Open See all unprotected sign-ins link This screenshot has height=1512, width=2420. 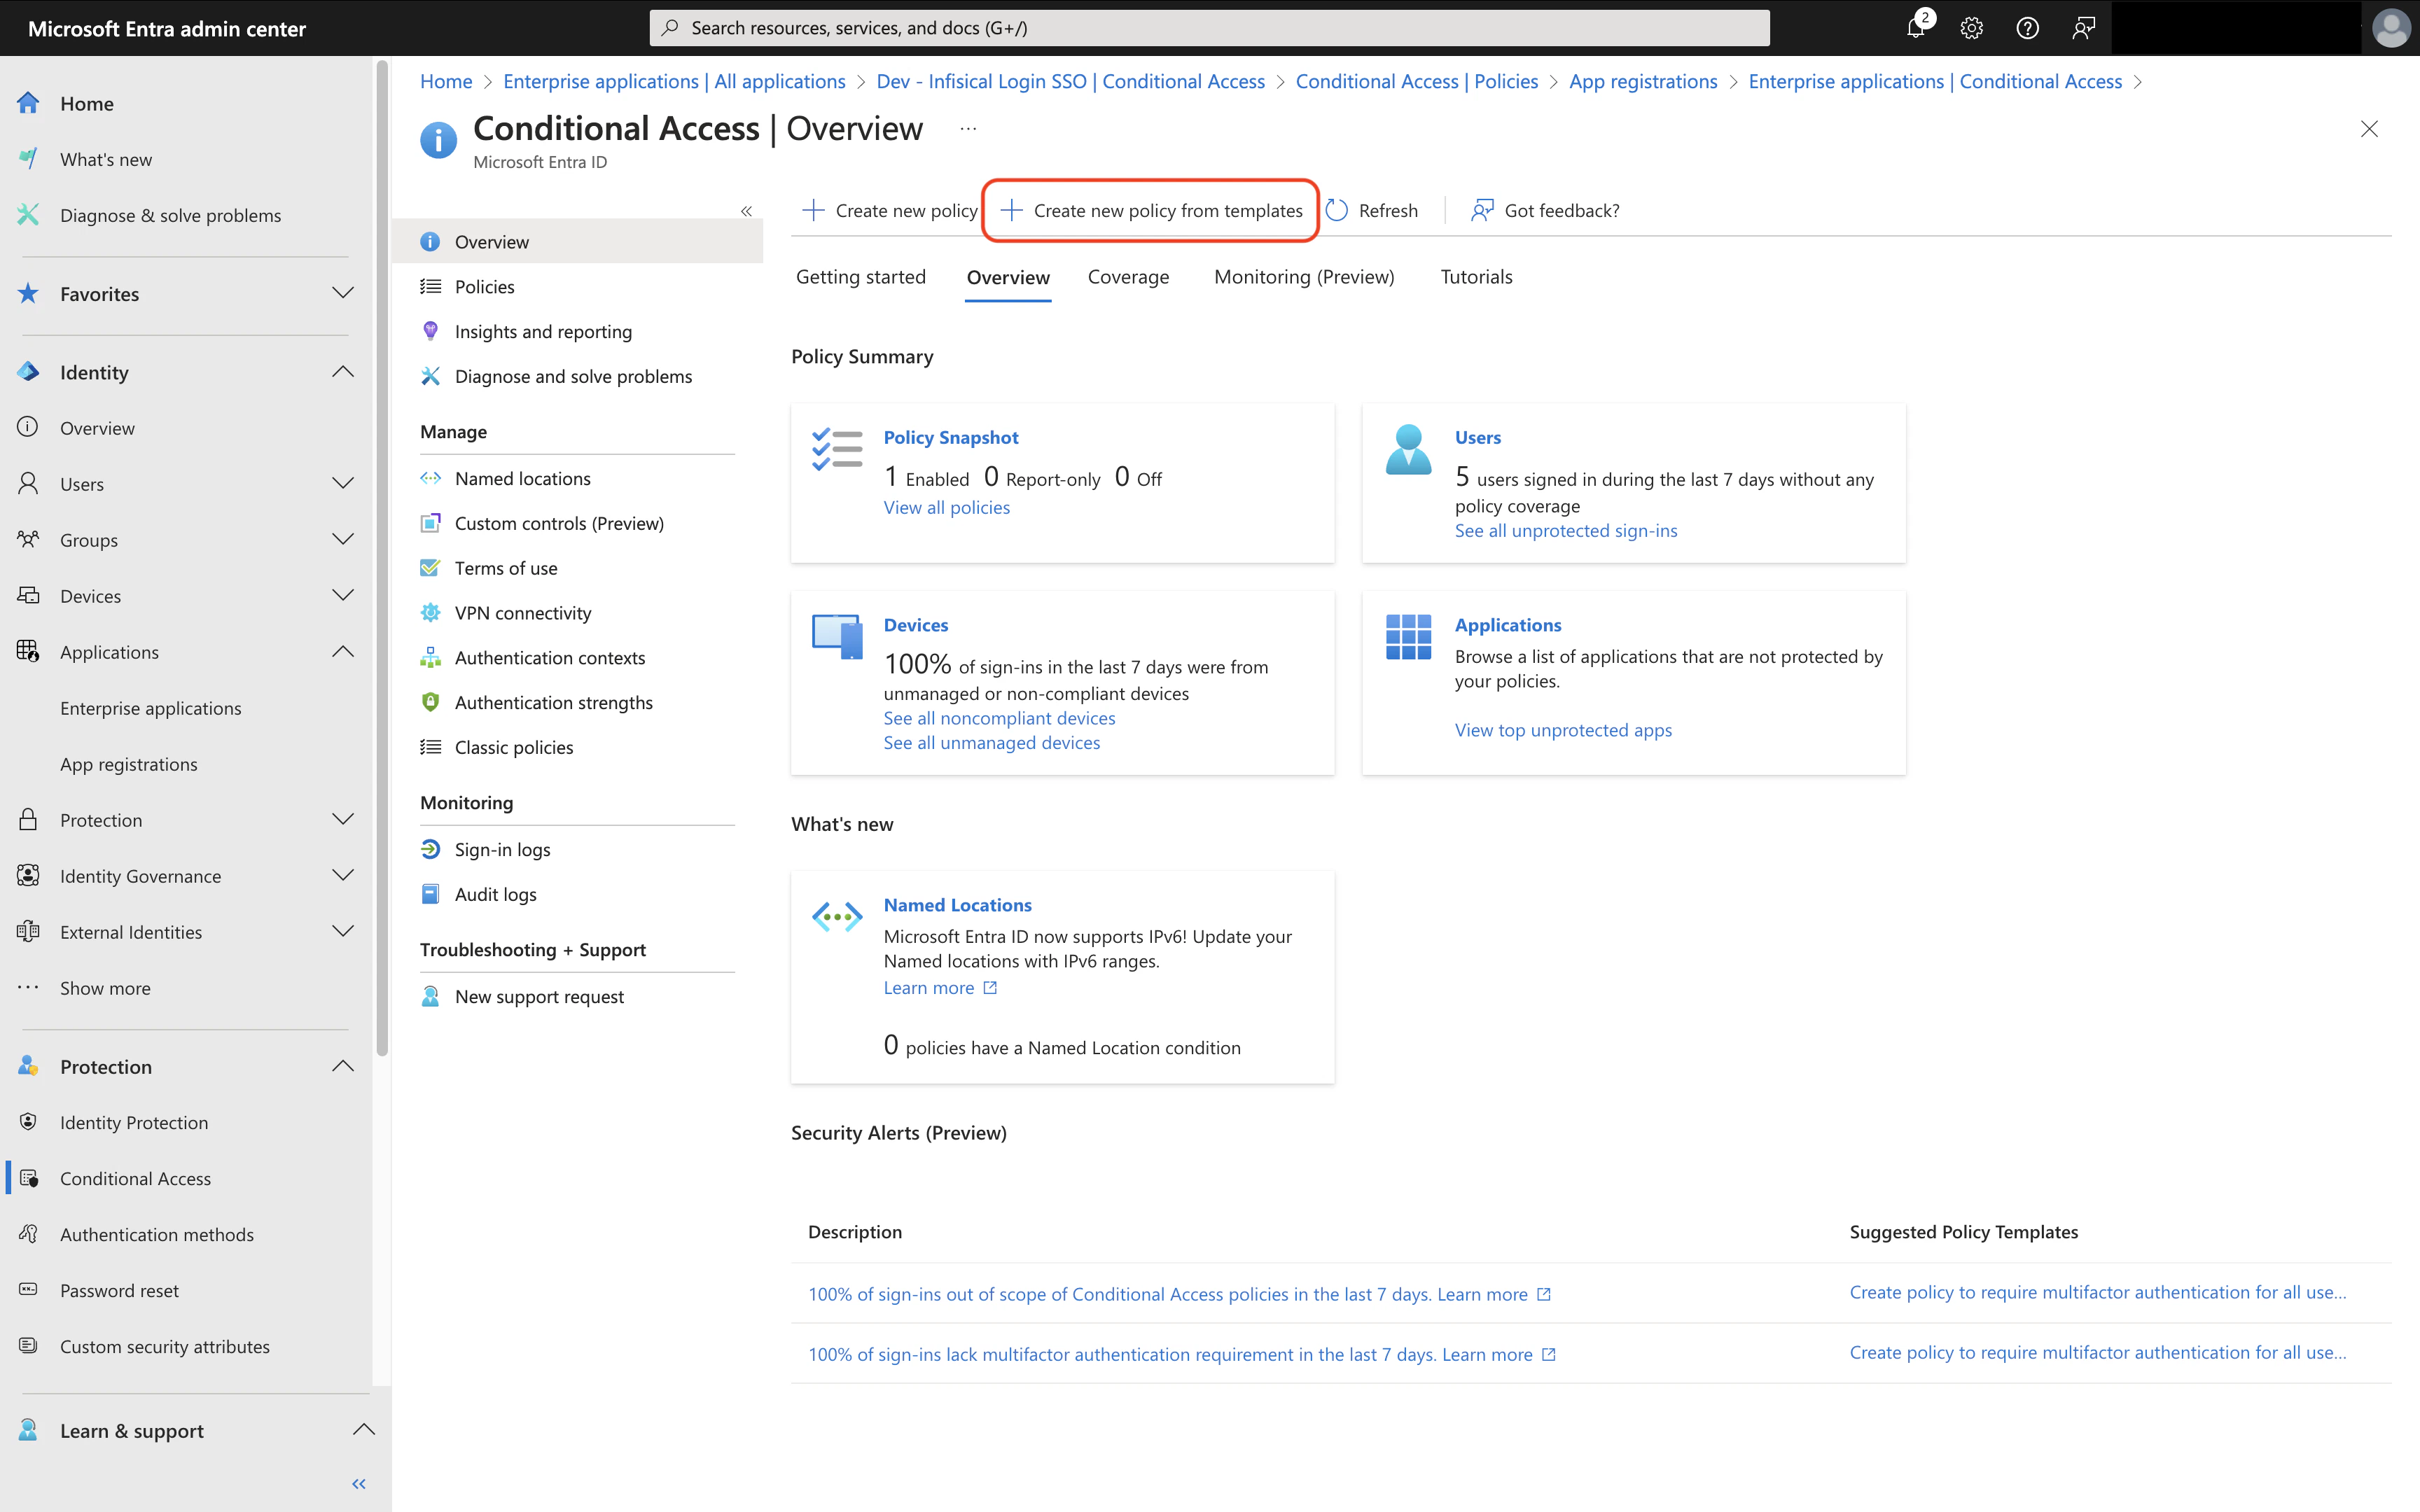pos(1566,531)
